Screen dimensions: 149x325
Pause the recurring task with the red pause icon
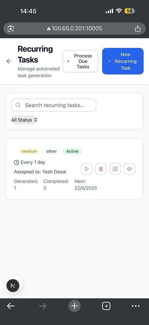pyautogui.click(x=101, y=169)
